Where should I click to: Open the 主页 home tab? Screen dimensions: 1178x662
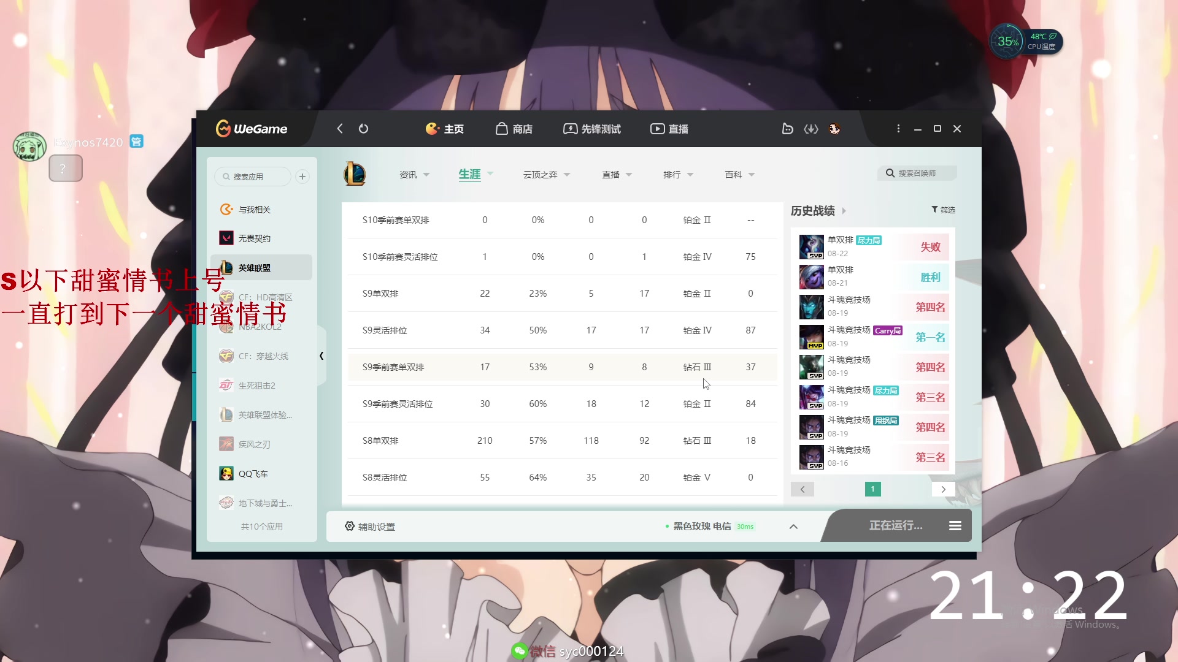[x=445, y=129]
